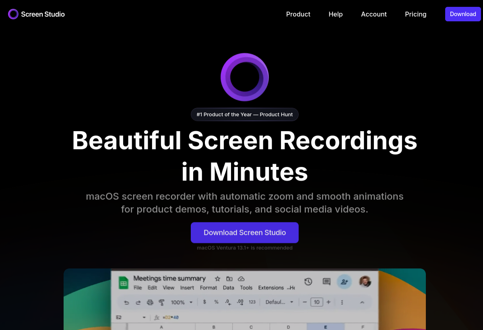Click the macOS Ventura 13.1+ is recommended note

(x=245, y=248)
